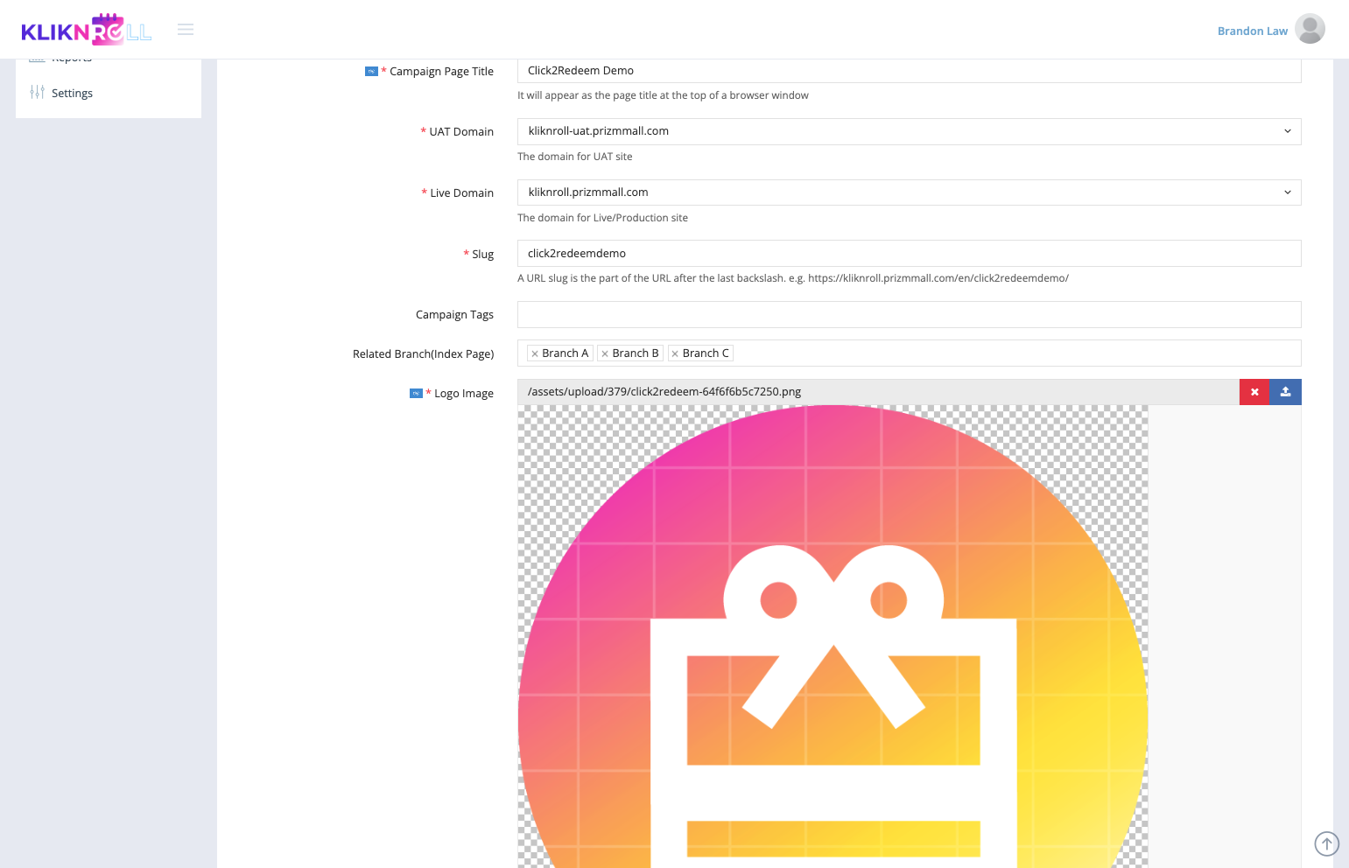Viewport: 1349px width, 868px height.
Task: Click the 'Campaign Tags' label
Action: pos(454,315)
